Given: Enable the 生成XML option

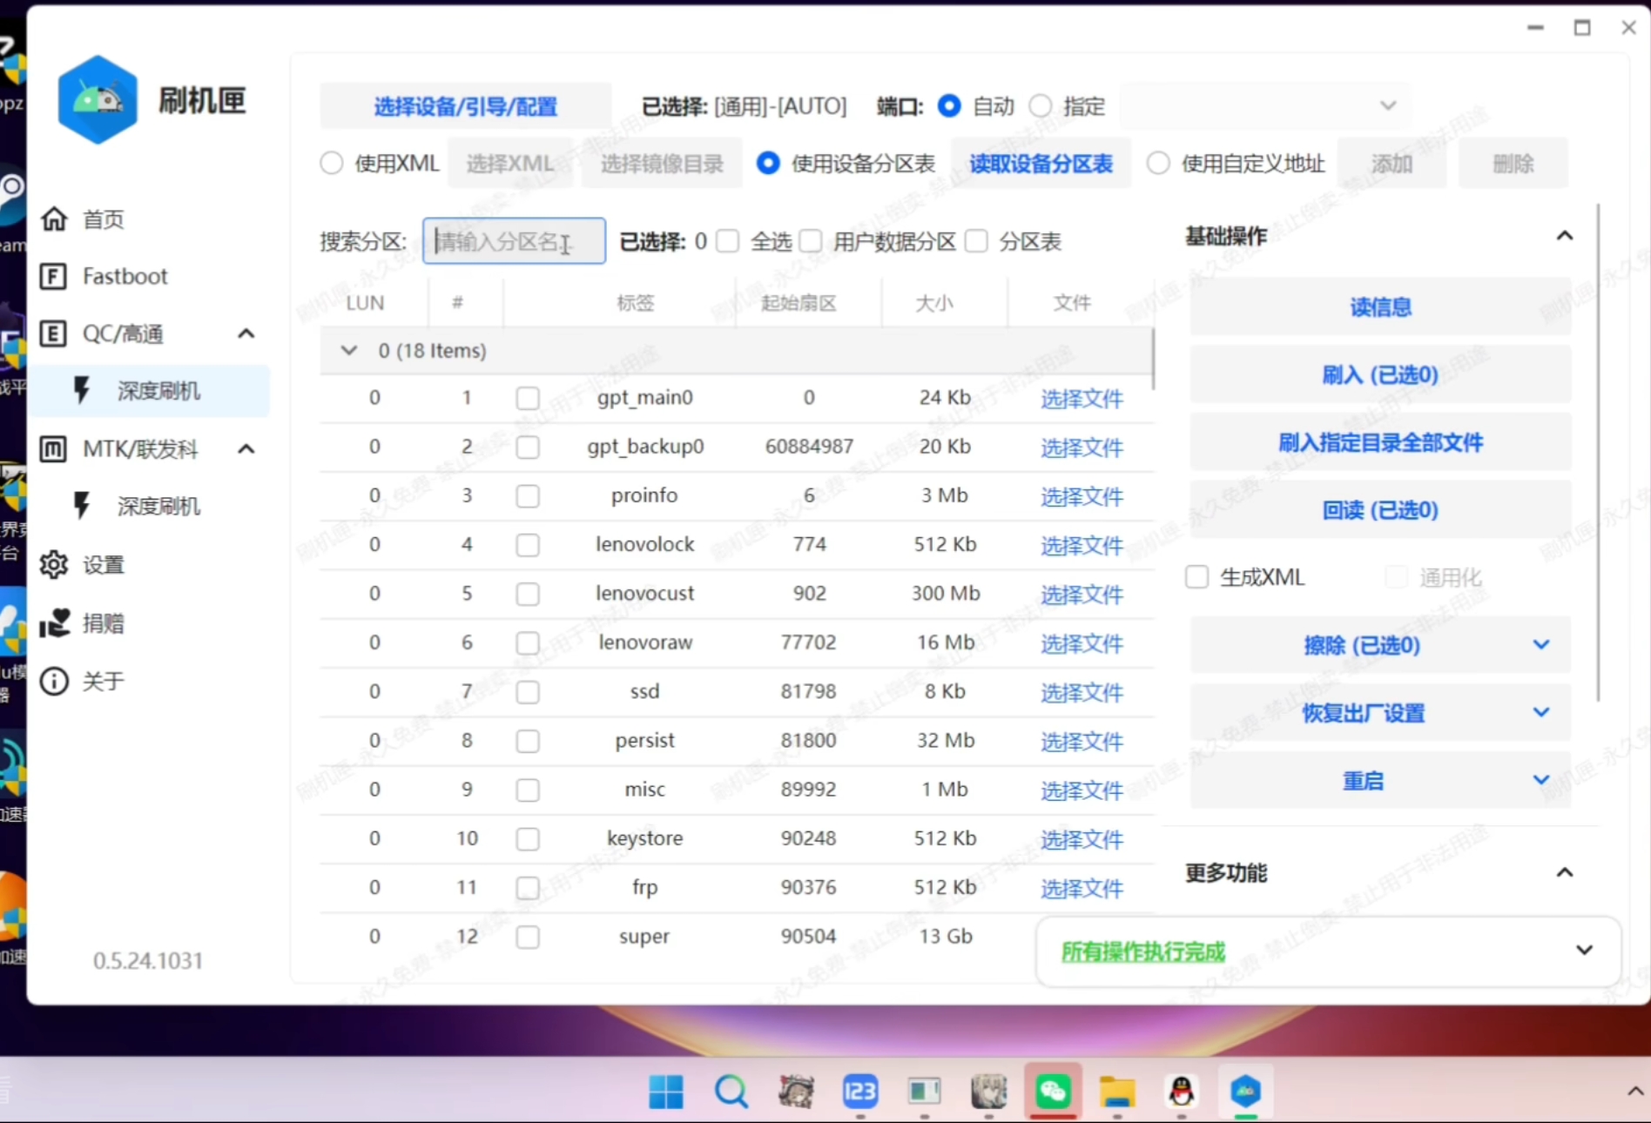Looking at the screenshot, I should (x=1196, y=576).
